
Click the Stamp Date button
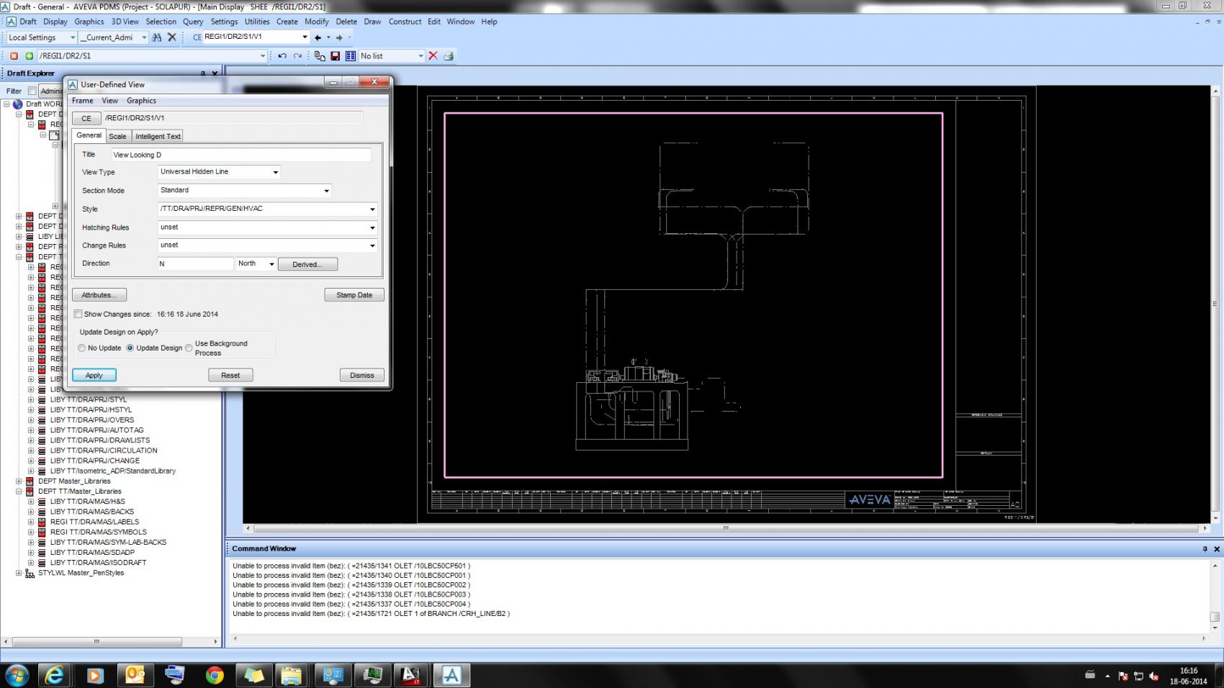tap(354, 295)
